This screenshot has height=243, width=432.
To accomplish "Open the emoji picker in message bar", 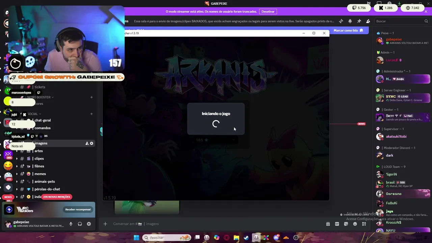I will (x=355, y=224).
